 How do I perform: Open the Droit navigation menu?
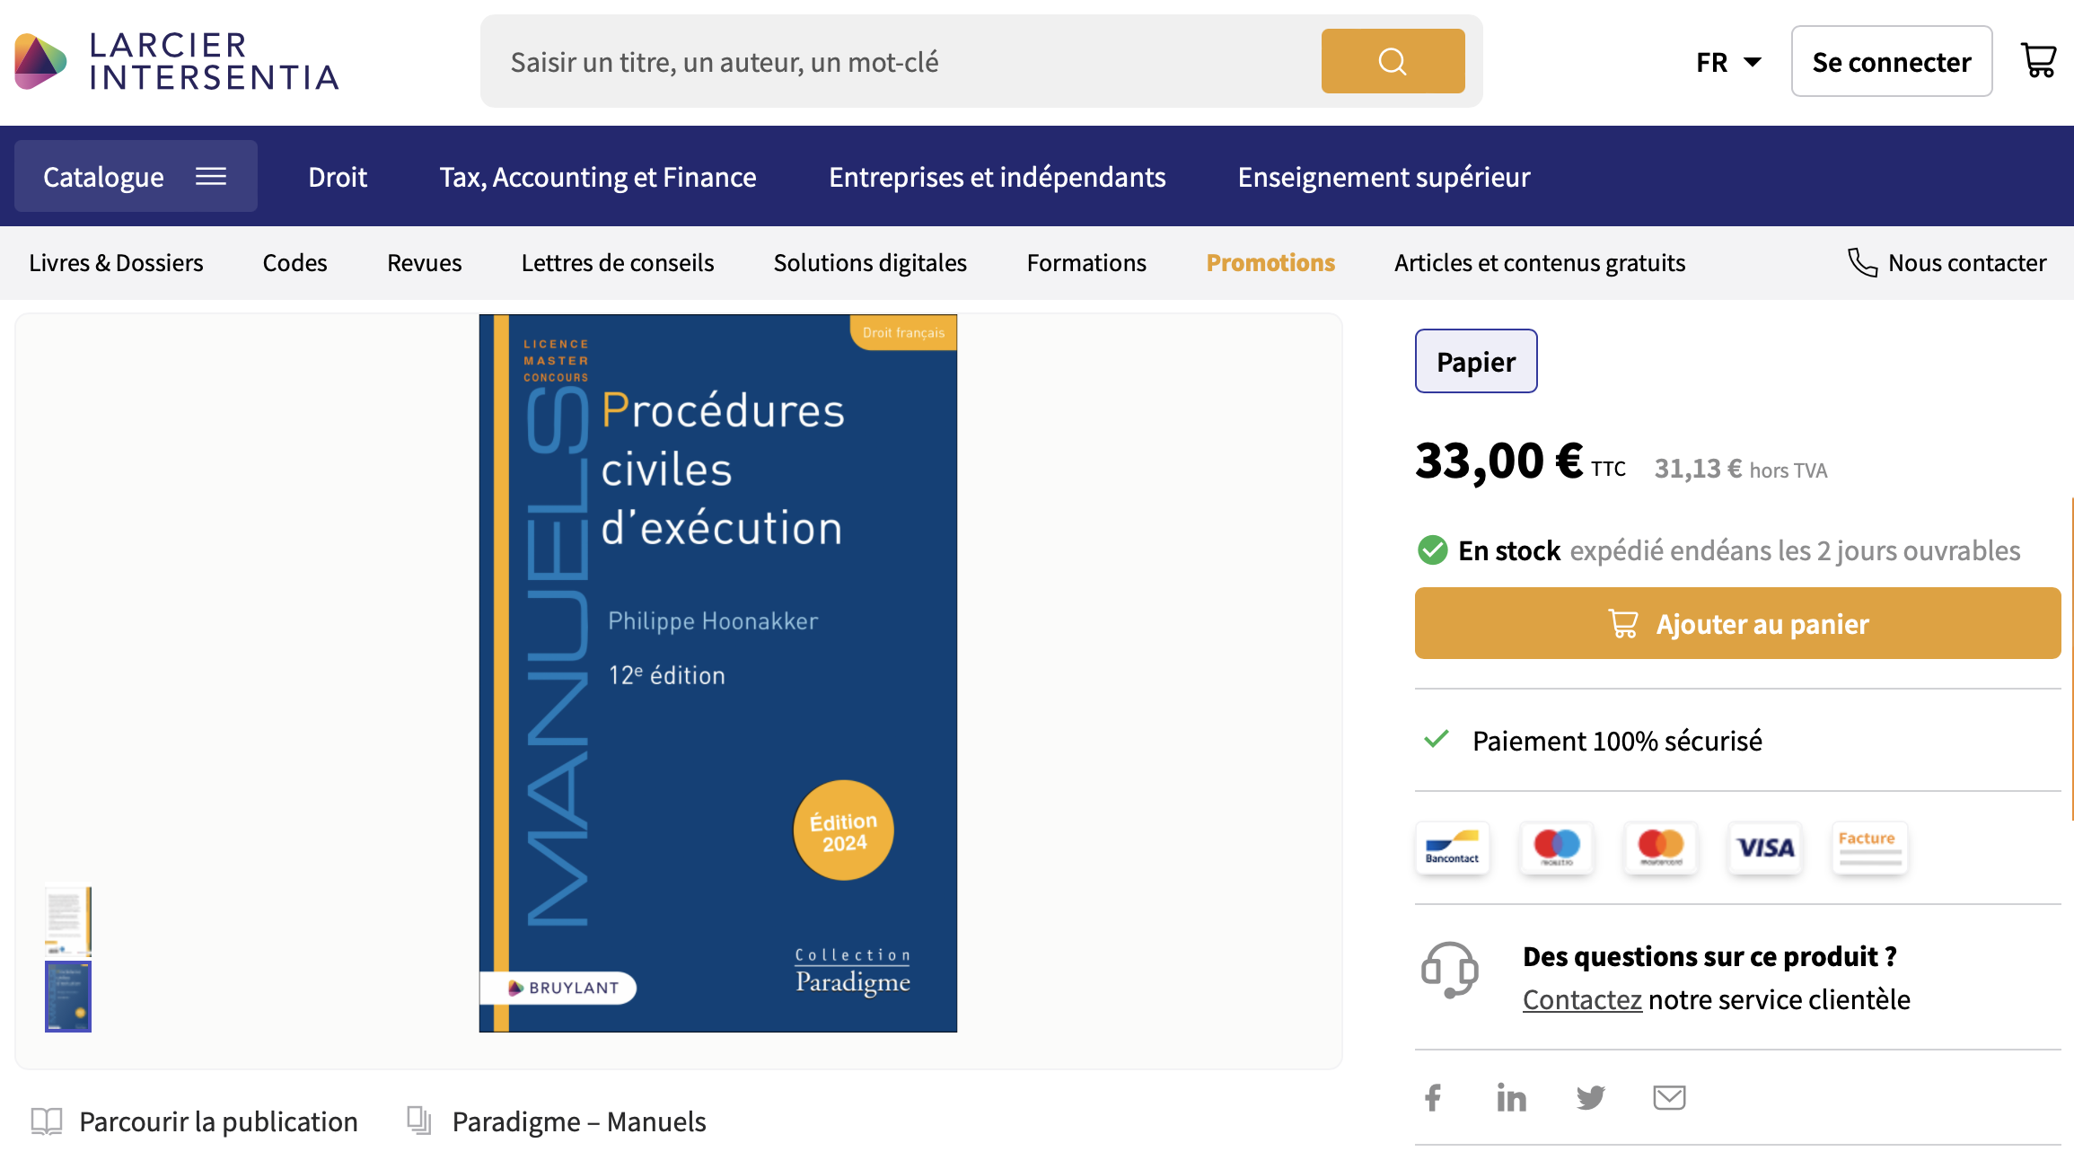point(338,177)
